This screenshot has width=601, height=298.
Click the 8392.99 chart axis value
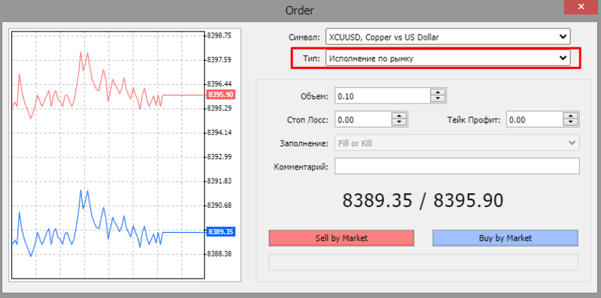tap(219, 157)
